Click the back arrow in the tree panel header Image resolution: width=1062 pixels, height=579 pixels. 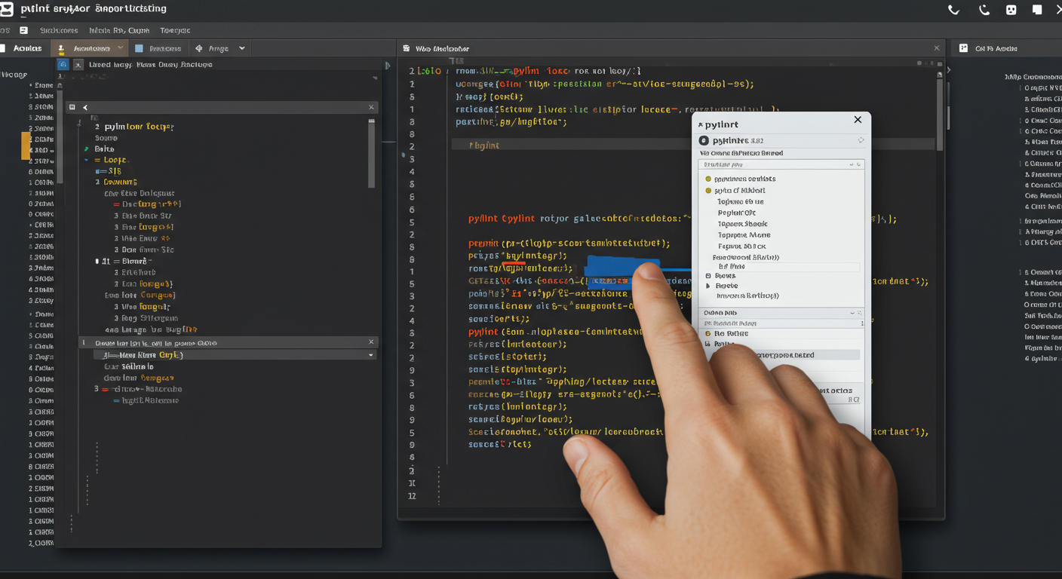85,108
